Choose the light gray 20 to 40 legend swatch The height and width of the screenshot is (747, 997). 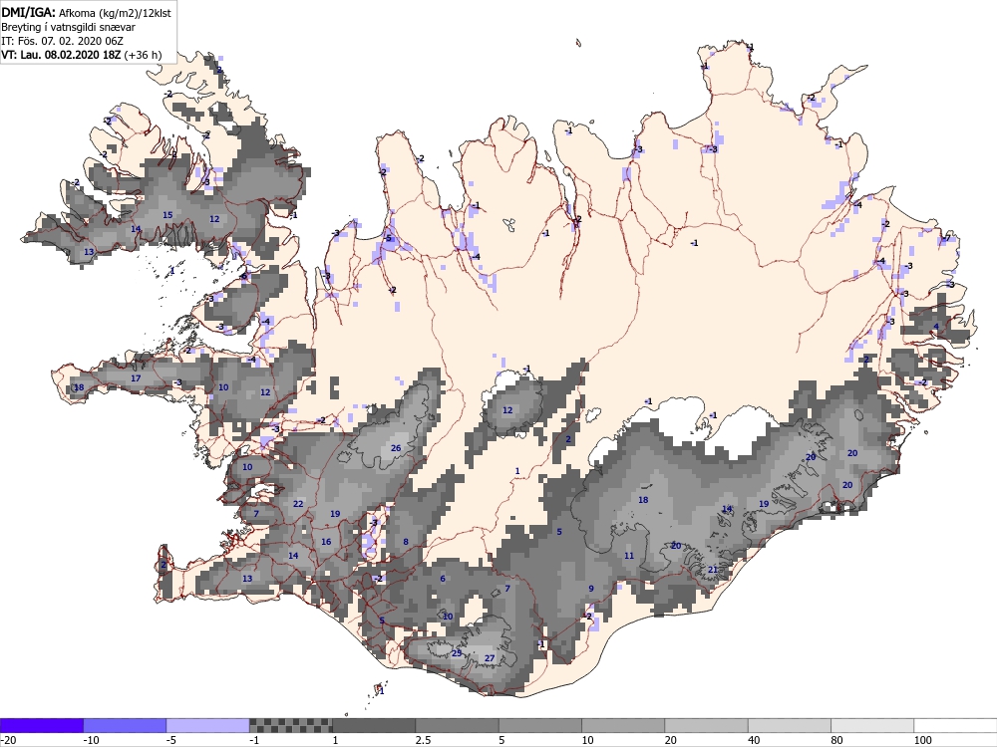(x=707, y=725)
